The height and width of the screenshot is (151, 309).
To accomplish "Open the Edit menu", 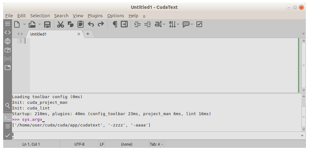I will coord(21,16).
